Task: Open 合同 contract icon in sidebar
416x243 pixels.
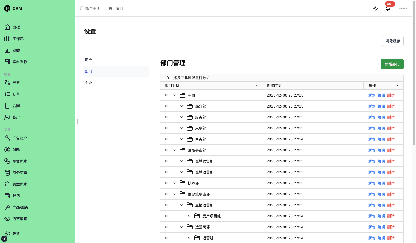Action: pyautogui.click(x=7, y=106)
